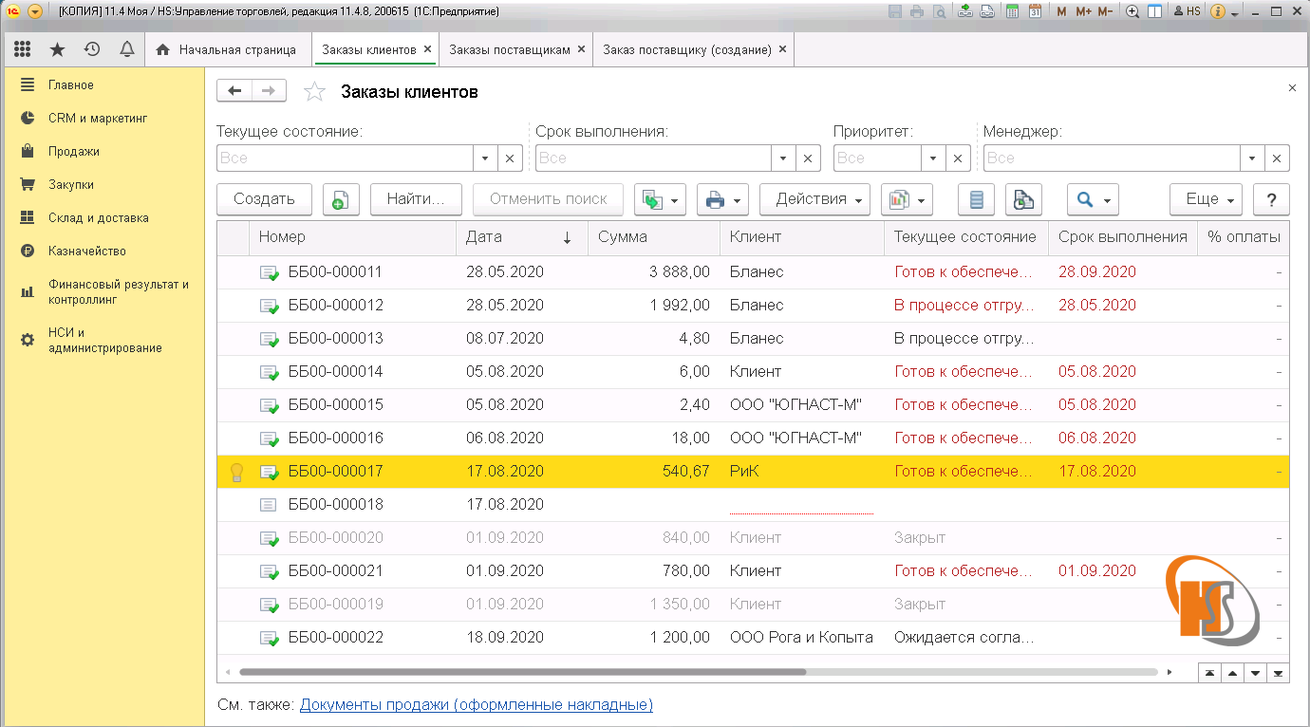Click the horizontal scrollbar of the list
This screenshot has height=727, width=1310.
pos(522,672)
